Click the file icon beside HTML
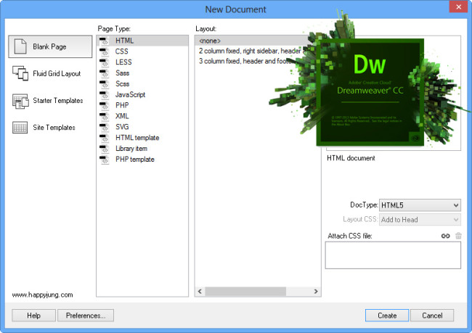This screenshot has width=472, height=333. [105, 41]
